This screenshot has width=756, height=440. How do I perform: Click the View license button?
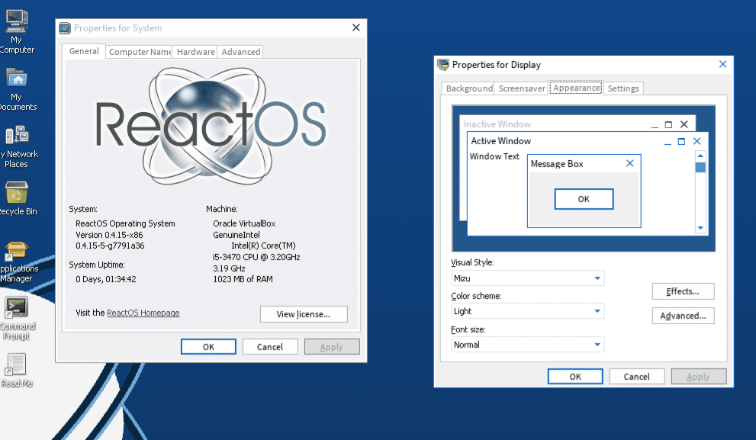(x=304, y=313)
